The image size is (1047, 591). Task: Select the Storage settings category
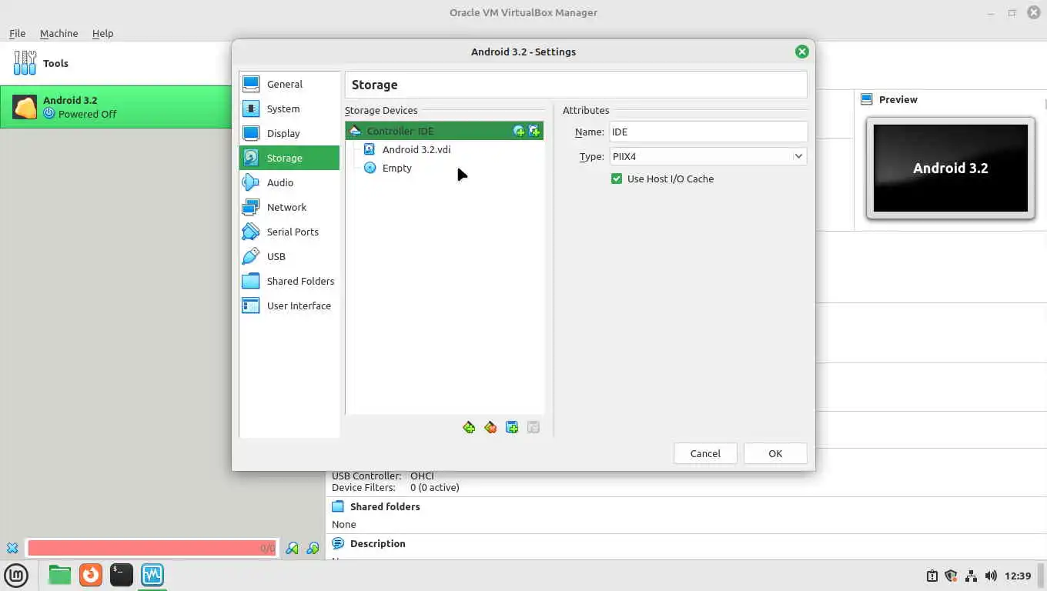tap(289, 158)
